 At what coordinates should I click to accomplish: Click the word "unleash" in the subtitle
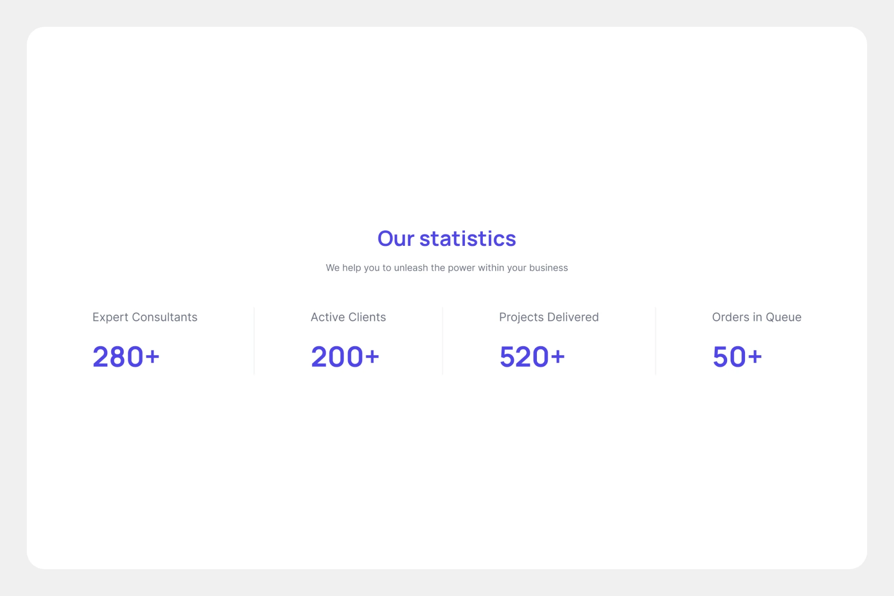pos(411,268)
